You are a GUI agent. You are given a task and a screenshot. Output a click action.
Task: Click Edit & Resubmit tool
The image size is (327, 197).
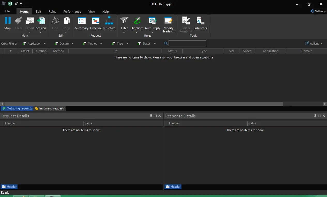pyautogui.click(x=186, y=25)
